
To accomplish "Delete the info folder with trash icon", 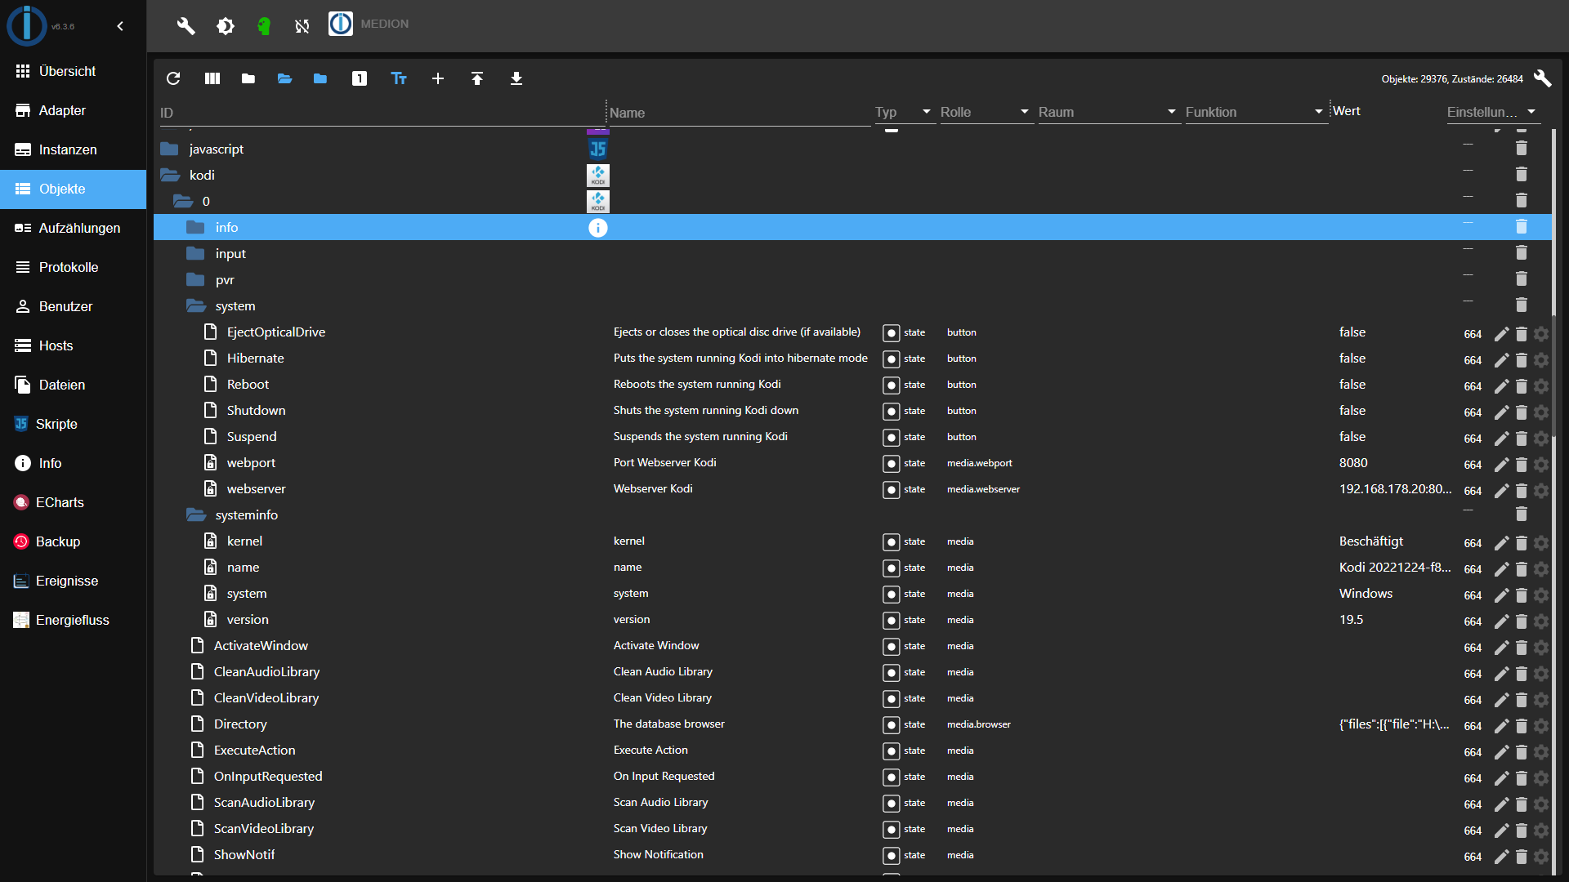I will pos(1522,226).
